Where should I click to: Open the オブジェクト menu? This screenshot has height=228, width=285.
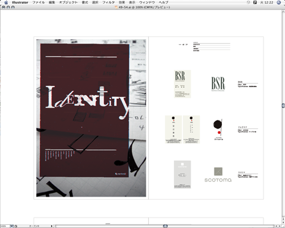(68, 2)
